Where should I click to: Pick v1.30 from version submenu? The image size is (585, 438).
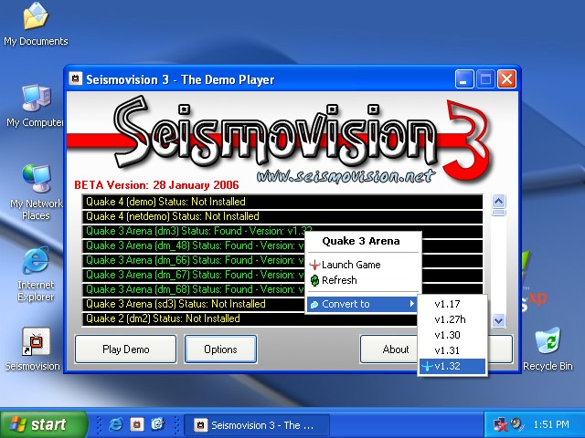pos(448,335)
